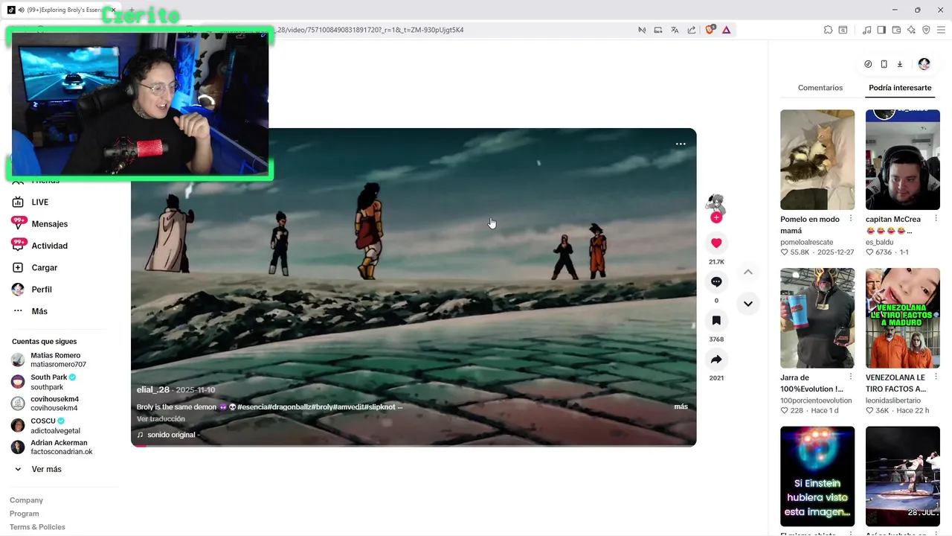Toggle the browser sidebar panel icon
Image resolution: width=952 pixels, height=536 pixels.
[881, 30]
